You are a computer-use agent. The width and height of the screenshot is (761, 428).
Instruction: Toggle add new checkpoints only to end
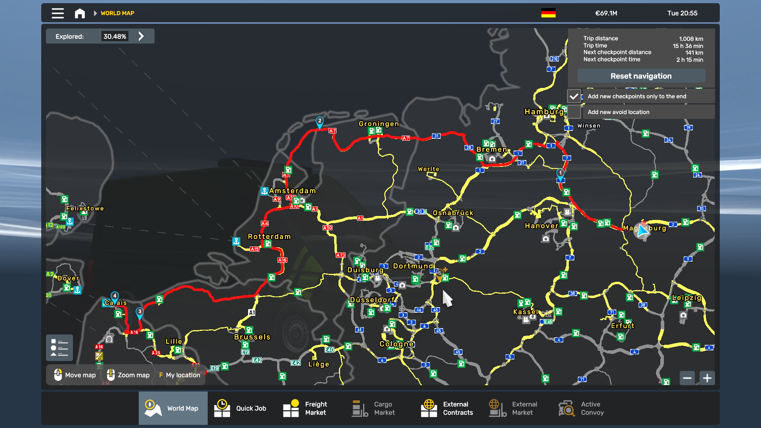574,96
